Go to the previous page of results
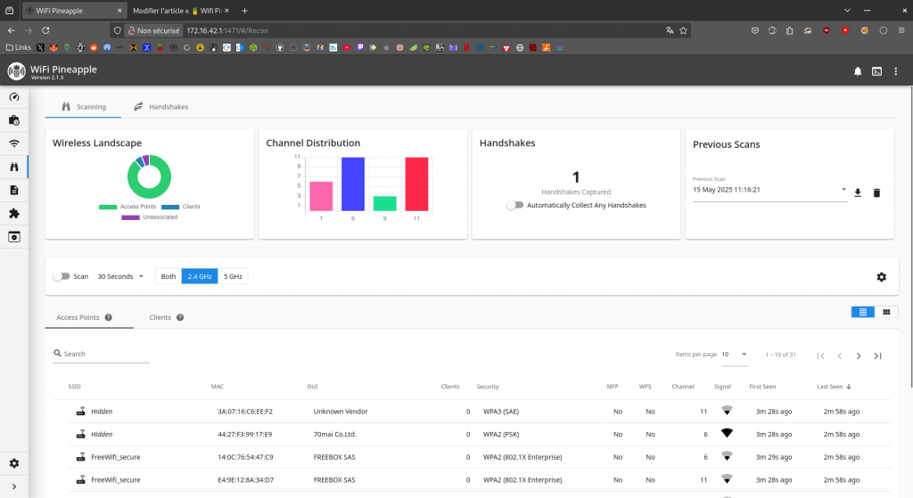 coord(840,356)
